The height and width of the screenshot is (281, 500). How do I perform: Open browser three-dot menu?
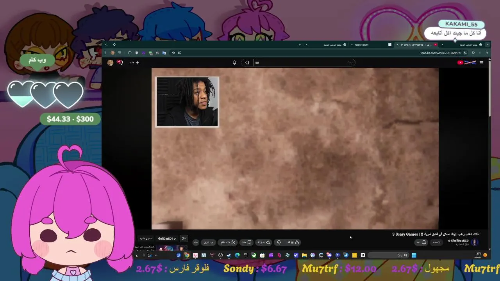pyautogui.click(x=105, y=53)
